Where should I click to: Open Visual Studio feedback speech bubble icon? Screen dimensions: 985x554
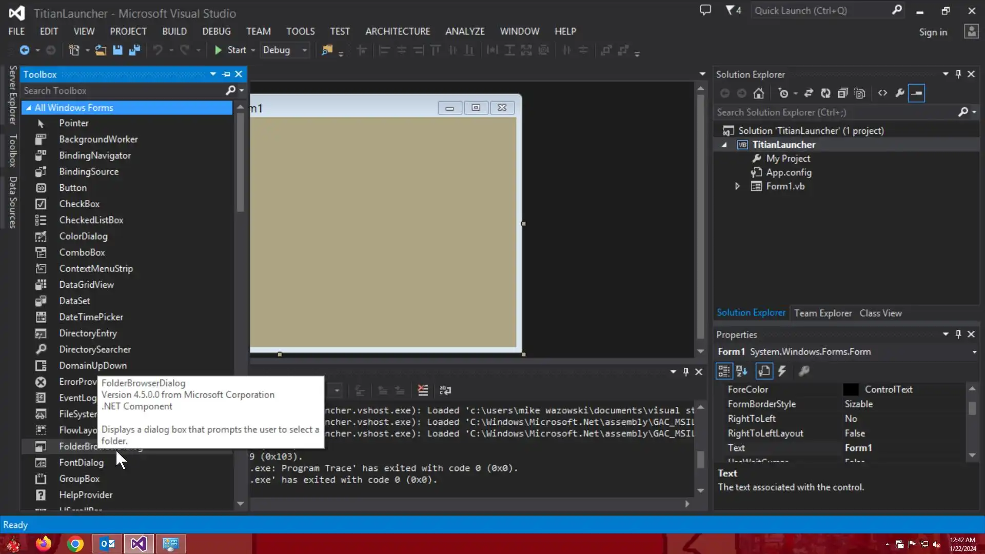(x=705, y=10)
